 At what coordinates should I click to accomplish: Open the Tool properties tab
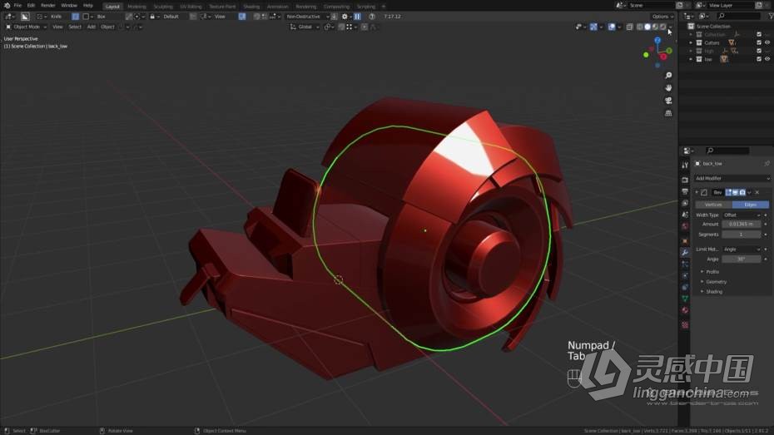(685, 166)
